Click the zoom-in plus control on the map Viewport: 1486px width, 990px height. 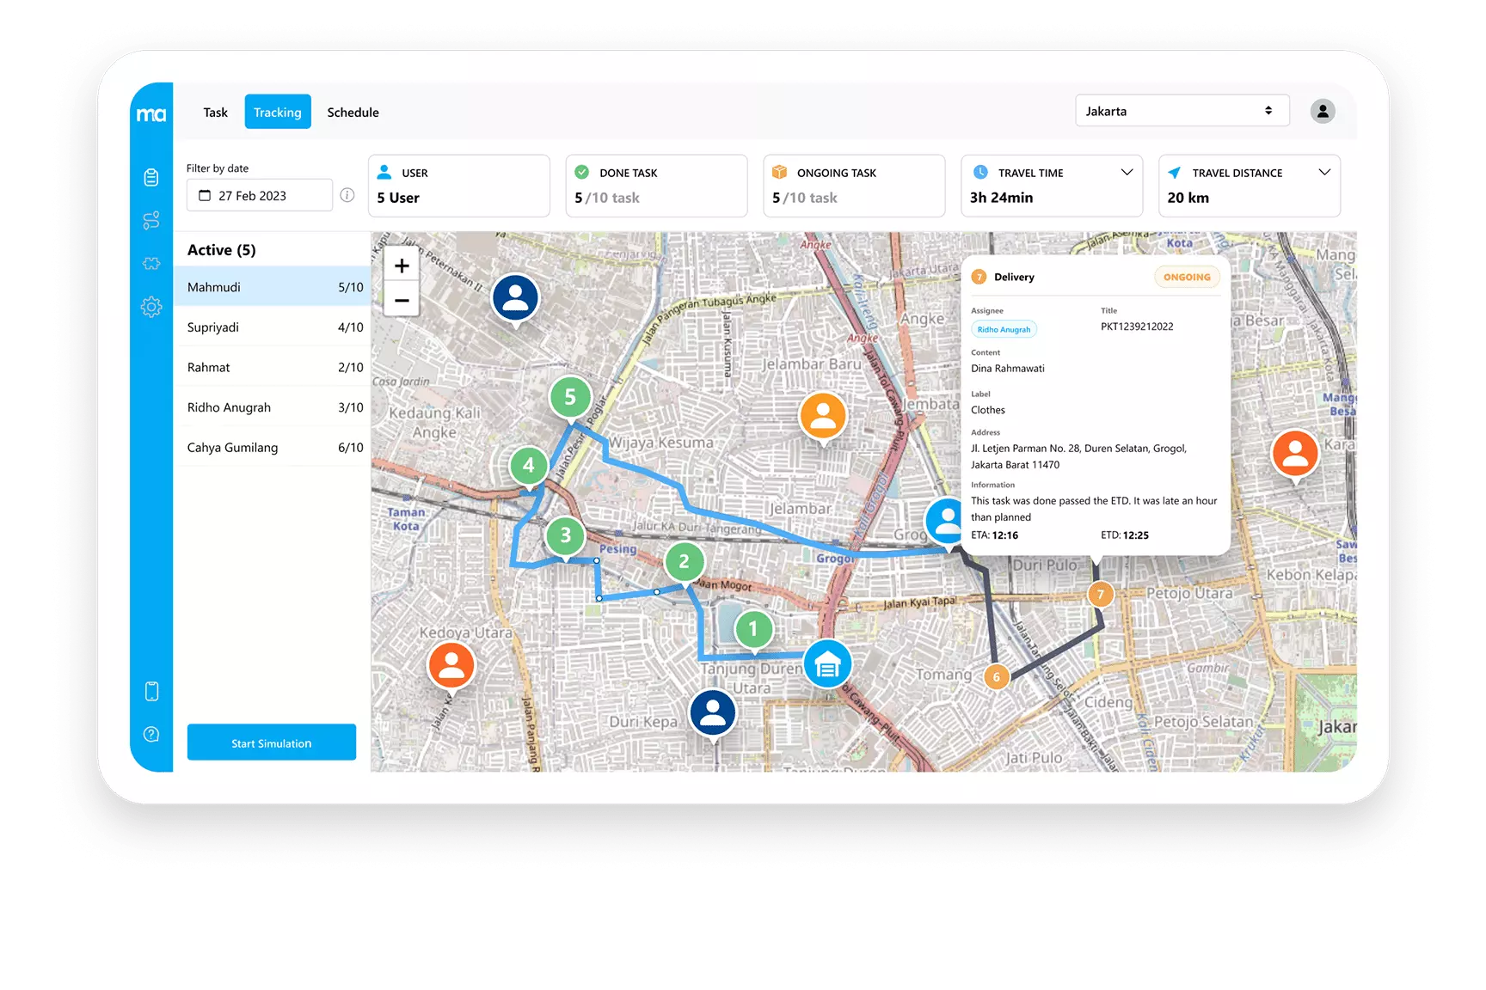(x=401, y=265)
